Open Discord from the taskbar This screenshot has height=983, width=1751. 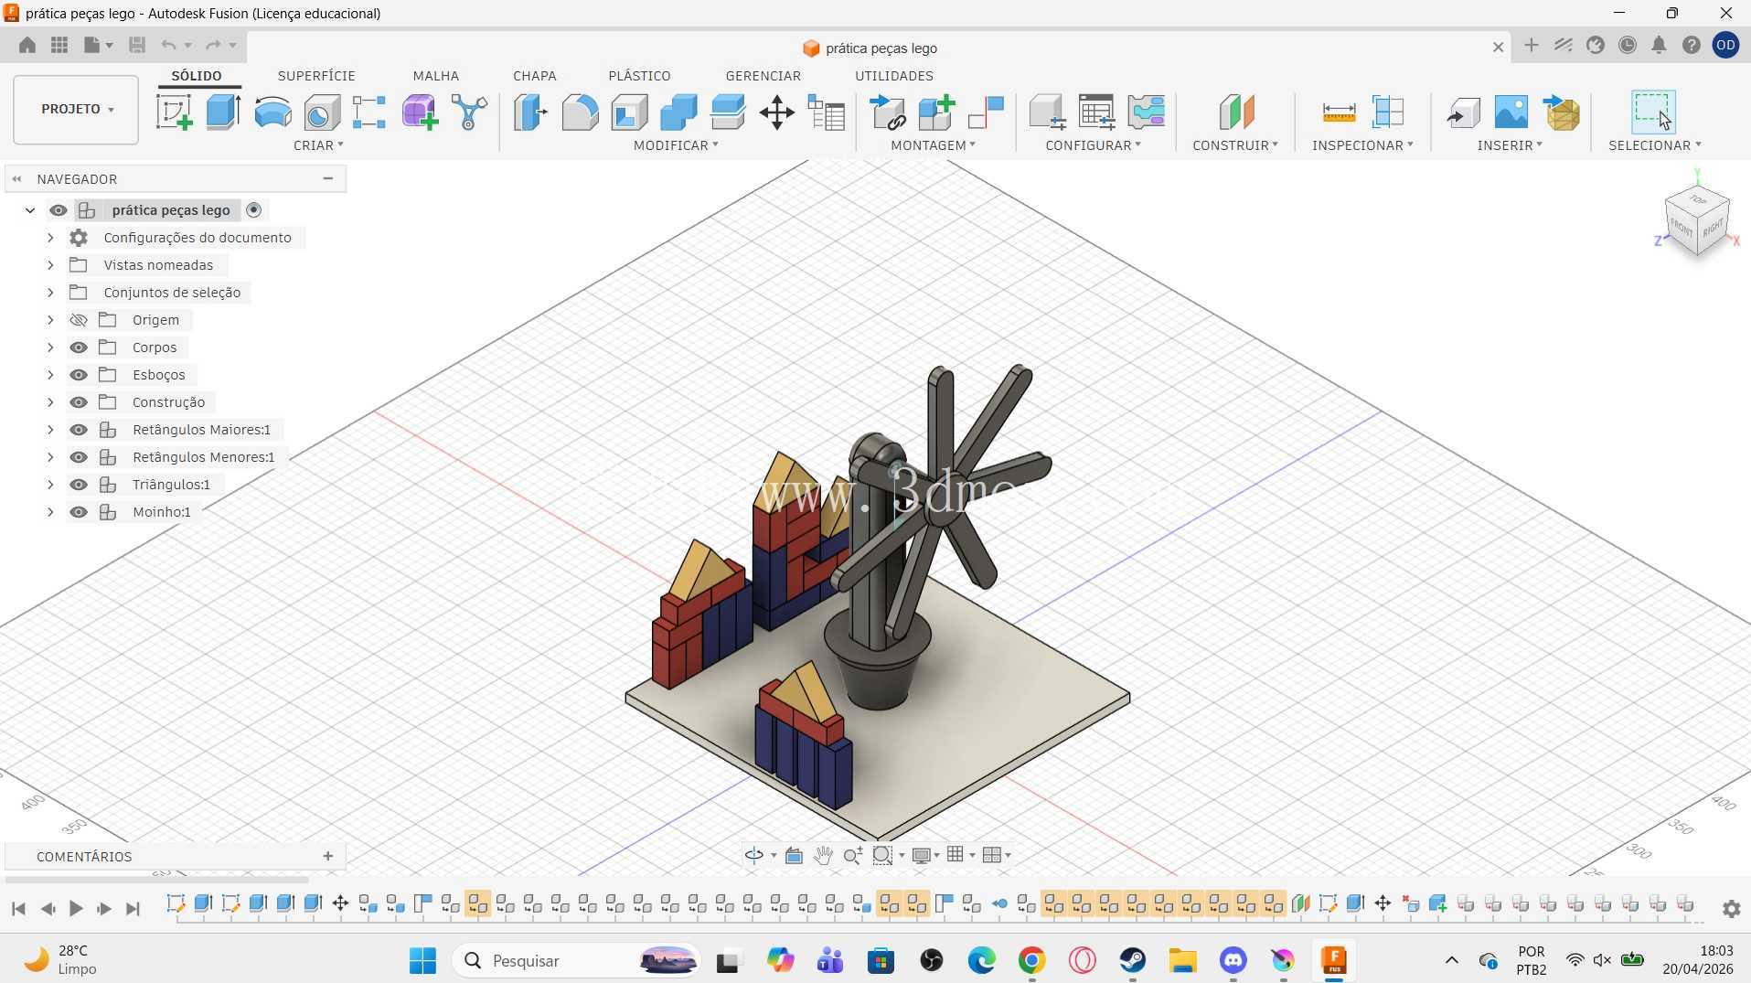[1233, 960]
